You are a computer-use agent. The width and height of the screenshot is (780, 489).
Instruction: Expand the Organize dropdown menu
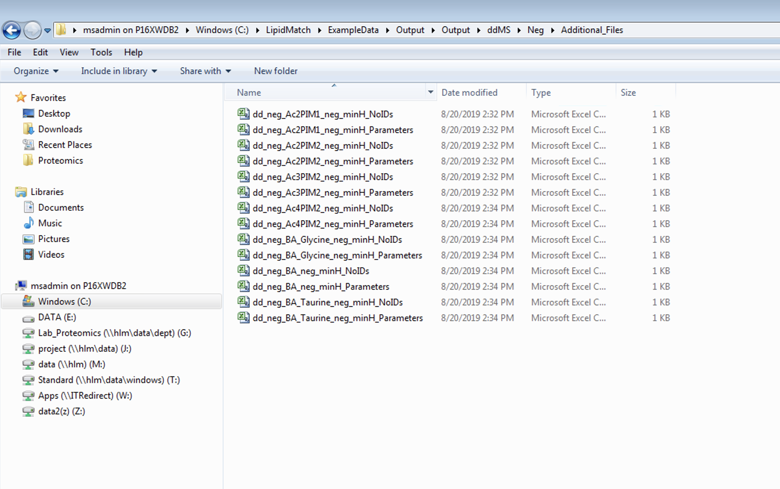click(x=36, y=71)
